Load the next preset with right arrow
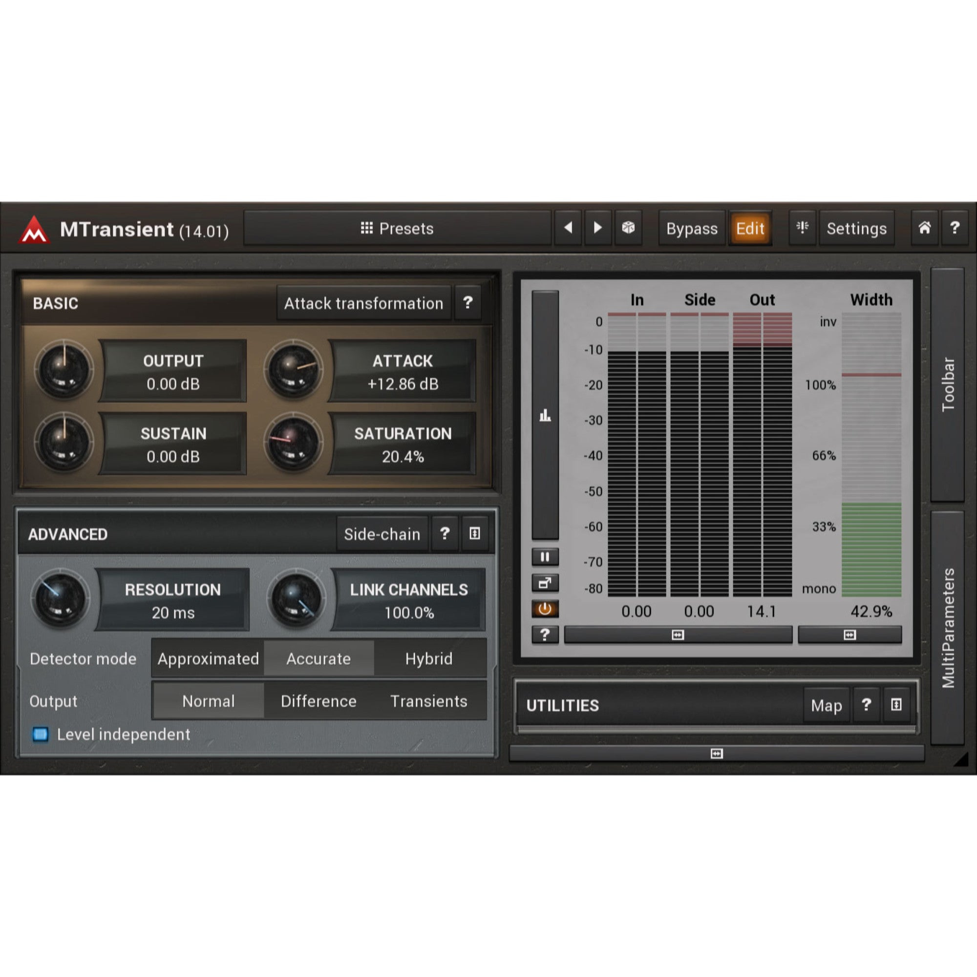 [598, 228]
